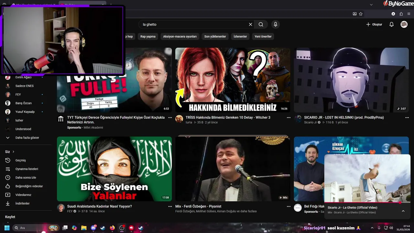This screenshot has height=233, width=414.
Task: Show hidden system tray icons
Action: (372, 228)
